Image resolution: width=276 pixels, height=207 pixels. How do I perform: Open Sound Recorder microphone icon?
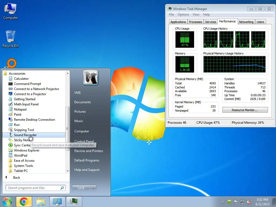11,135
